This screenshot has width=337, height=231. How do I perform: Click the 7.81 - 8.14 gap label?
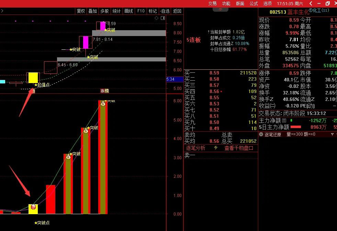(103, 39)
